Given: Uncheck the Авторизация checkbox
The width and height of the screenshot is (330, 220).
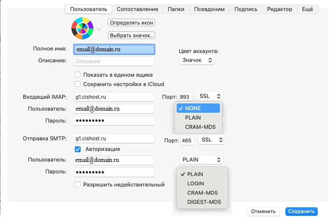Looking at the screenshot, I should click(78, 149).
